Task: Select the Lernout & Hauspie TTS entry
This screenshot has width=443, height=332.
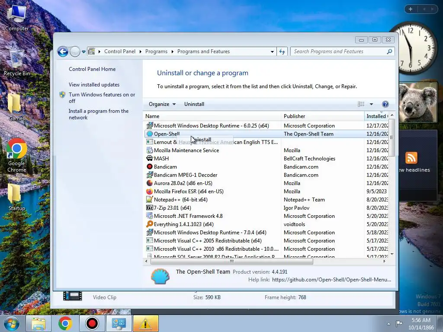Action: click(266, 142)
